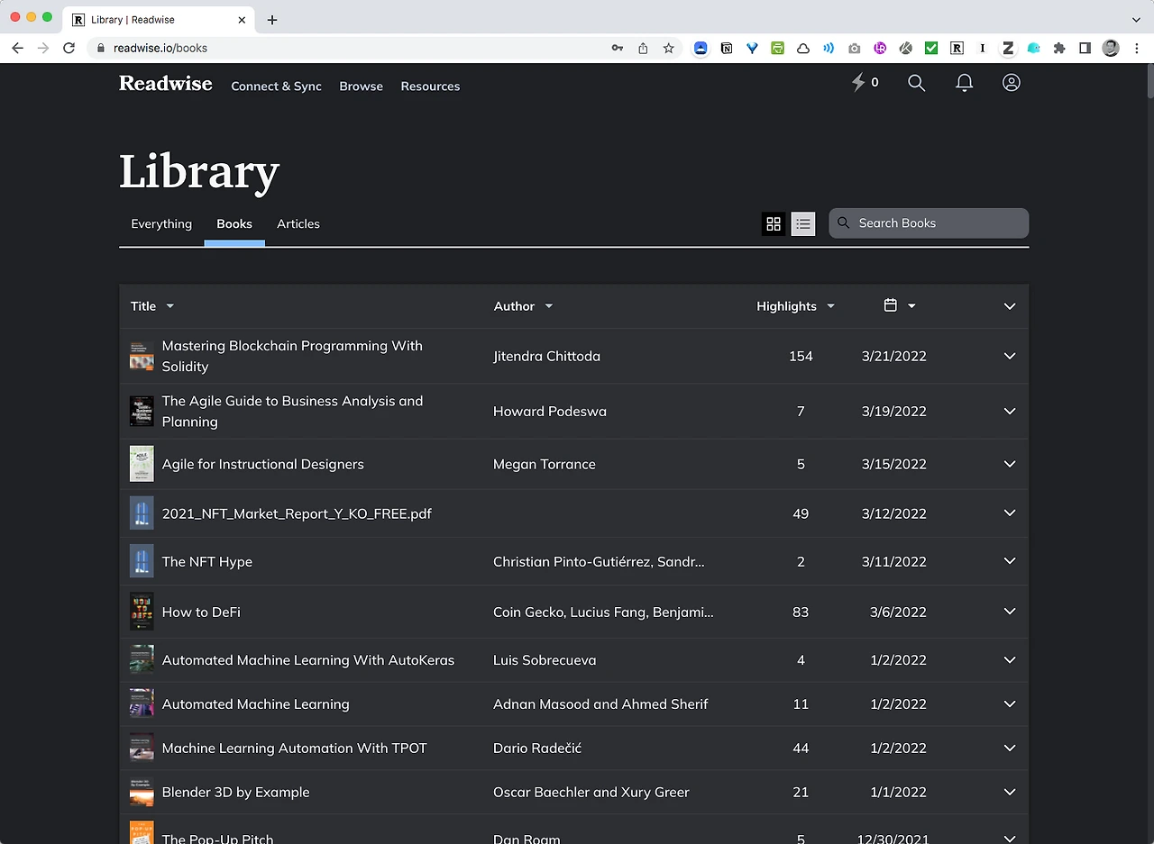Image resolution: width=1154 pixels, height=844 pixels.
Task: Expand the 2021_NFT_Market_Report row
Action: point(1010,513)
